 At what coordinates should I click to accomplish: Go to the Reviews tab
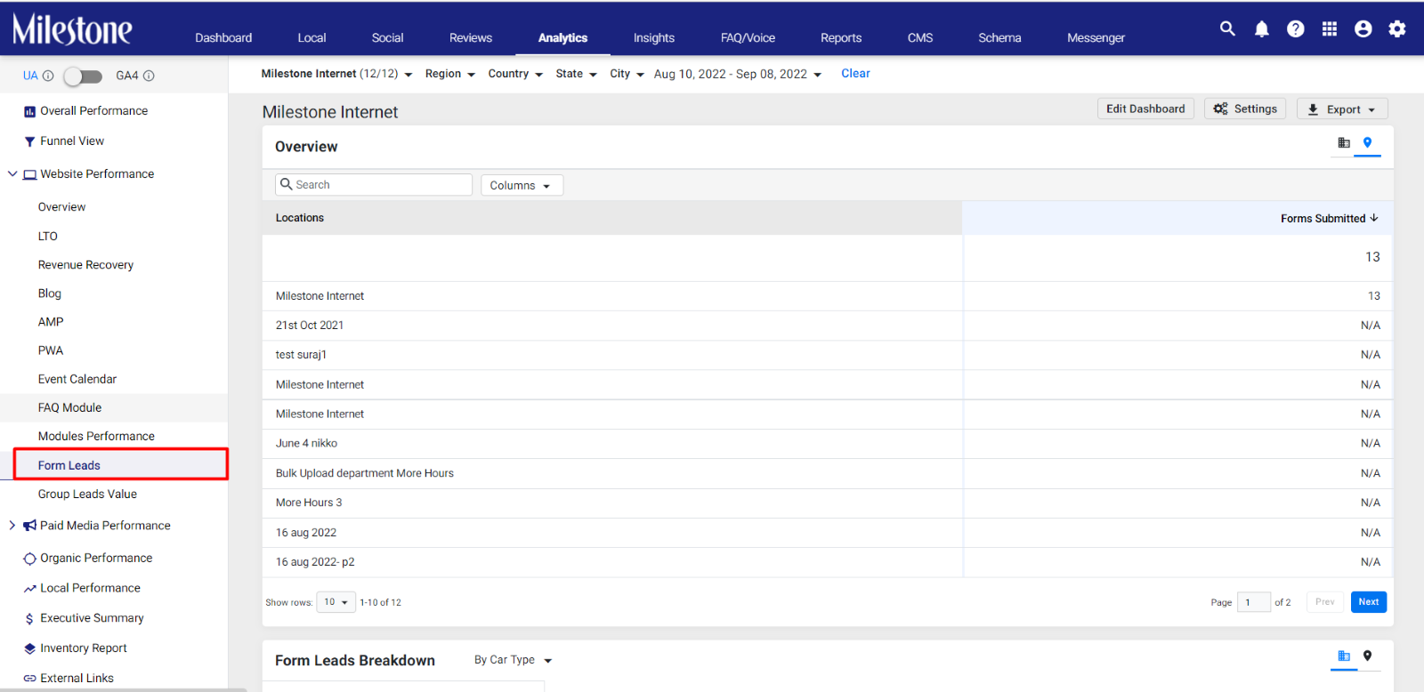[x=471, y=37]
